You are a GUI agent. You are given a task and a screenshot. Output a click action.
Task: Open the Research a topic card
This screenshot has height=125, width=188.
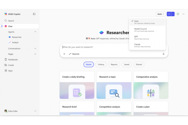[114, 85]
